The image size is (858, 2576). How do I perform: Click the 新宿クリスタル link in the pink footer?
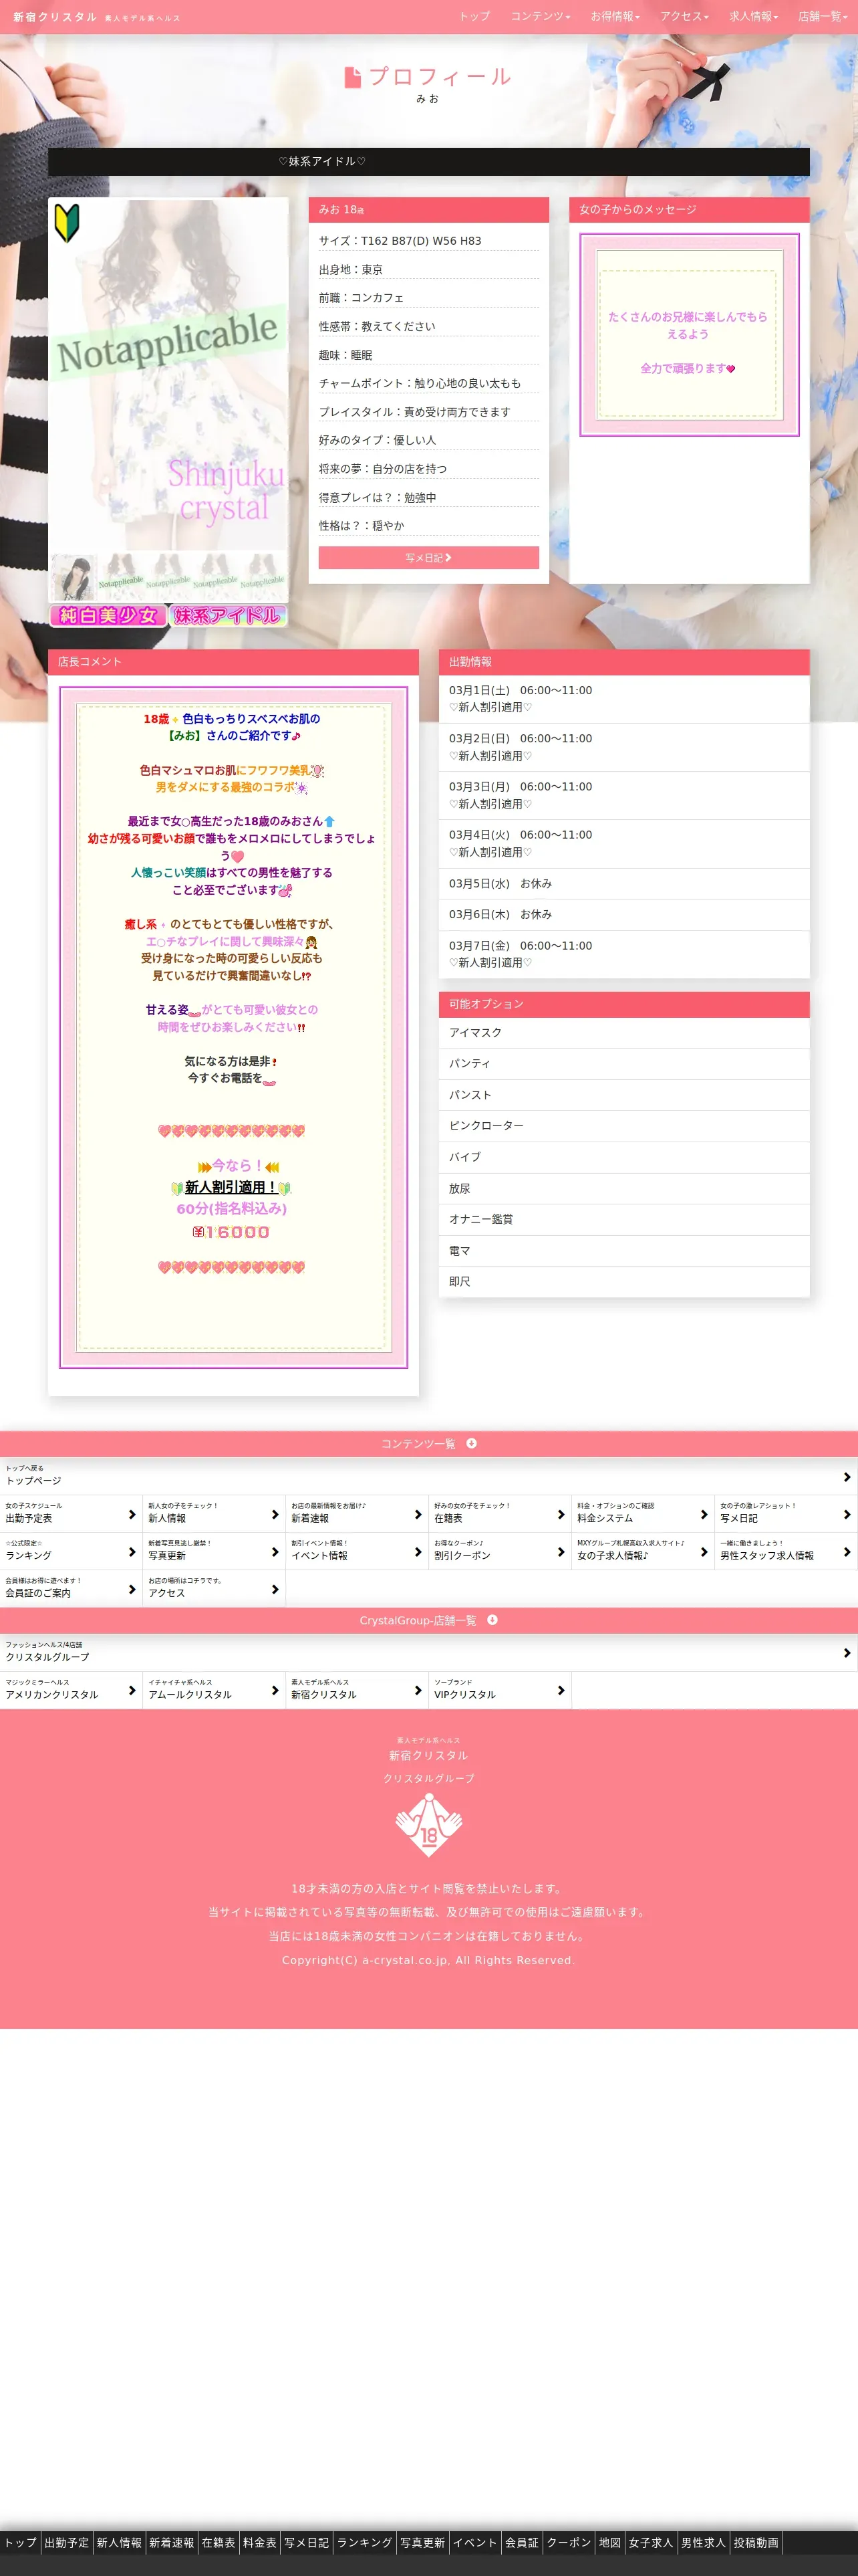428,1755
